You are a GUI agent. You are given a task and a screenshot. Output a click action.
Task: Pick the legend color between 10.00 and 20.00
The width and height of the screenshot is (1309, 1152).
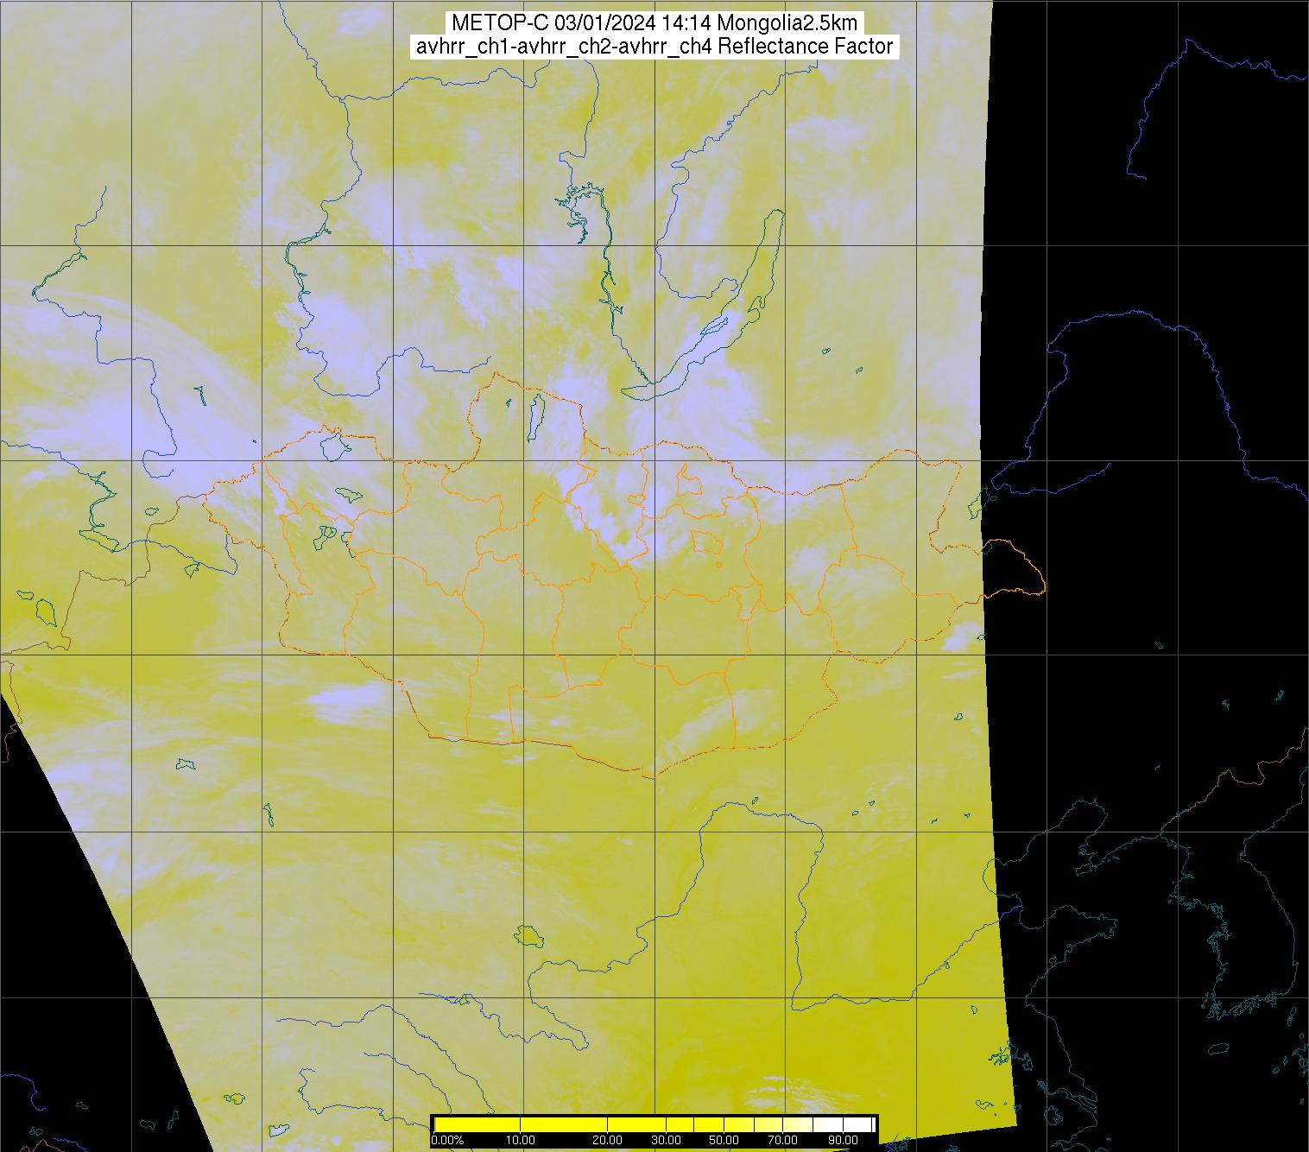(x=564, y=1124)
